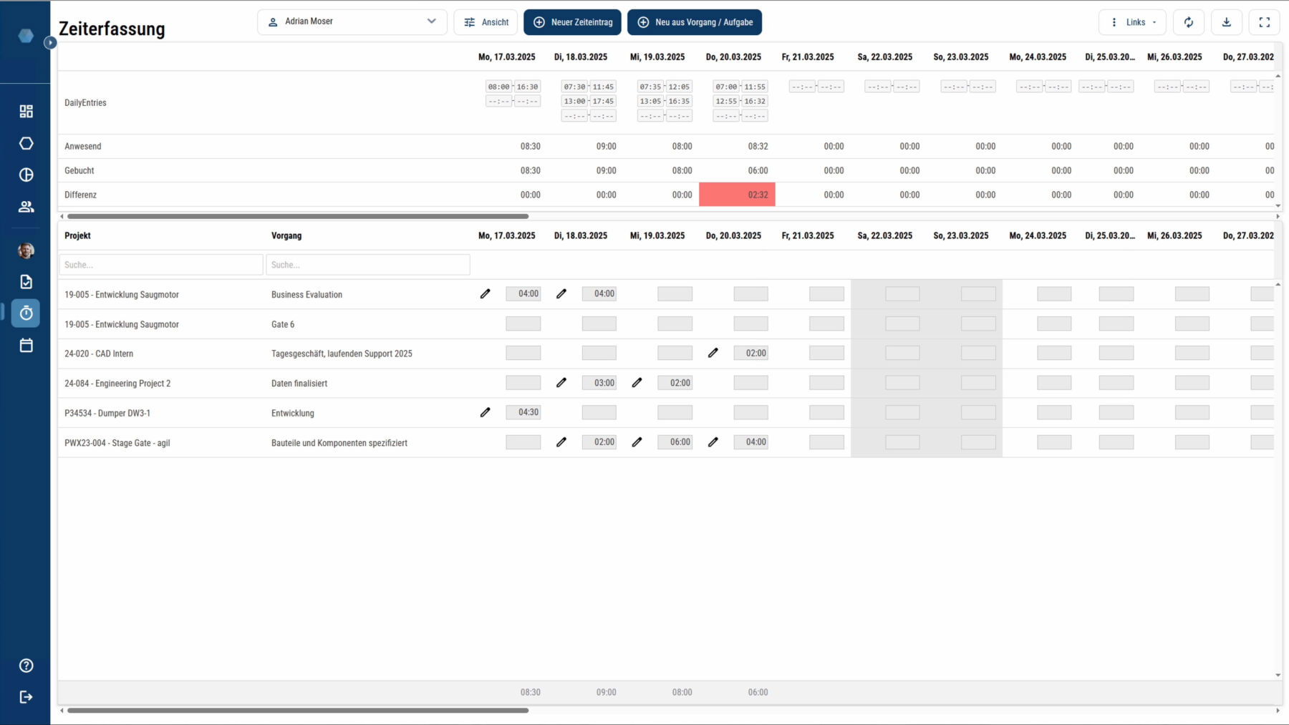Open the pie chart reports icon
This screenshot has height=725, width=1289.
click(26, 175)
